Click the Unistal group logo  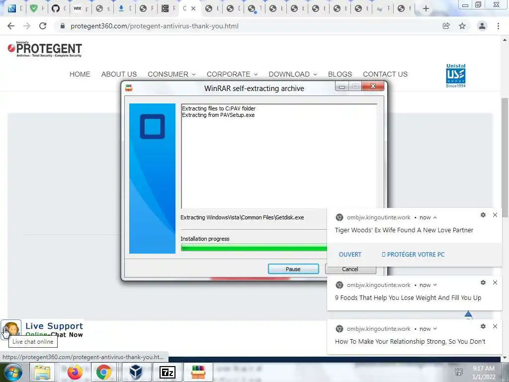click(x=456, y=76)
